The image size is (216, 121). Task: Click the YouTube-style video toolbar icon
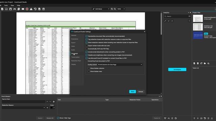pyautogui.click(x=23, y=9)
